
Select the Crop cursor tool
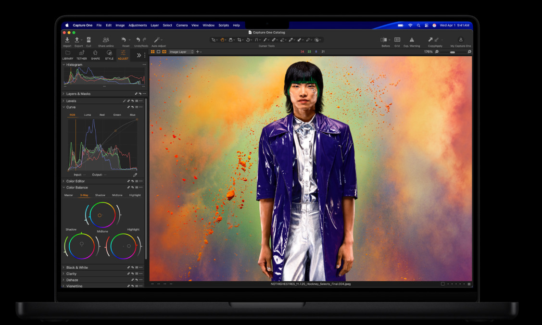pyautogui.click(x=239, y=40)
